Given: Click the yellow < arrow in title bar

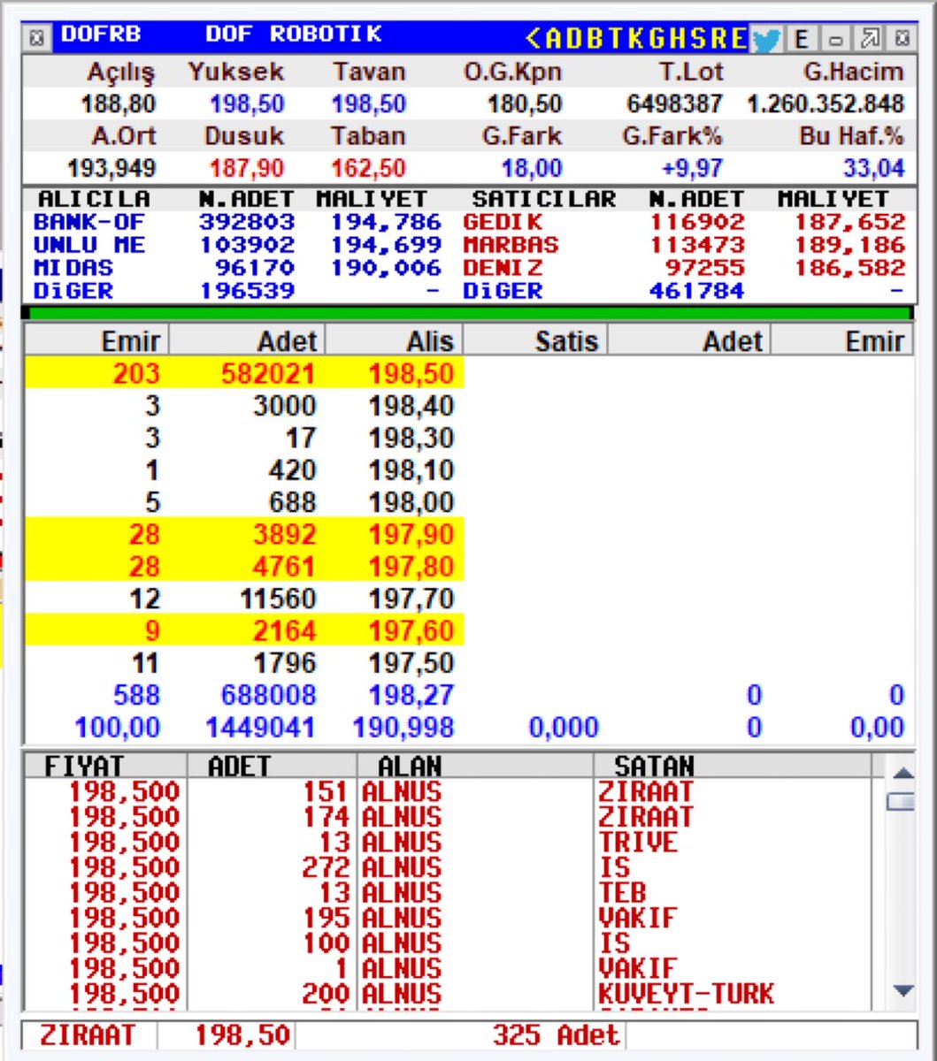Looking at the screenshot, I should click(x=533, y=39).
